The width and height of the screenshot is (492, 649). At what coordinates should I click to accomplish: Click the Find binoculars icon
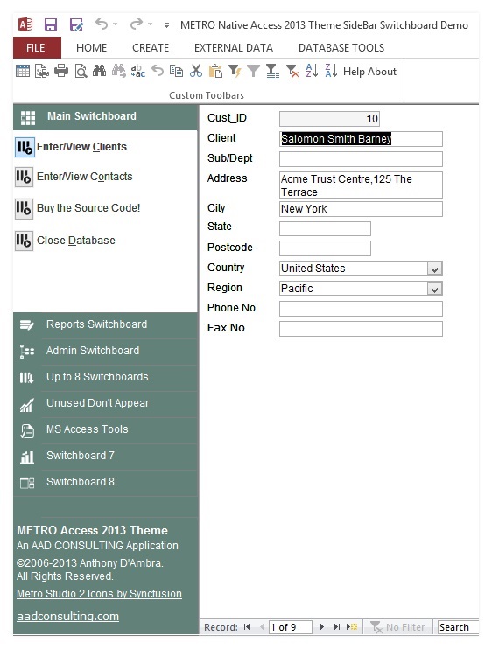[100, 71]
